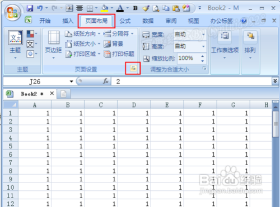Open the 纸张方向 orientation dropdown

(82, 34)
